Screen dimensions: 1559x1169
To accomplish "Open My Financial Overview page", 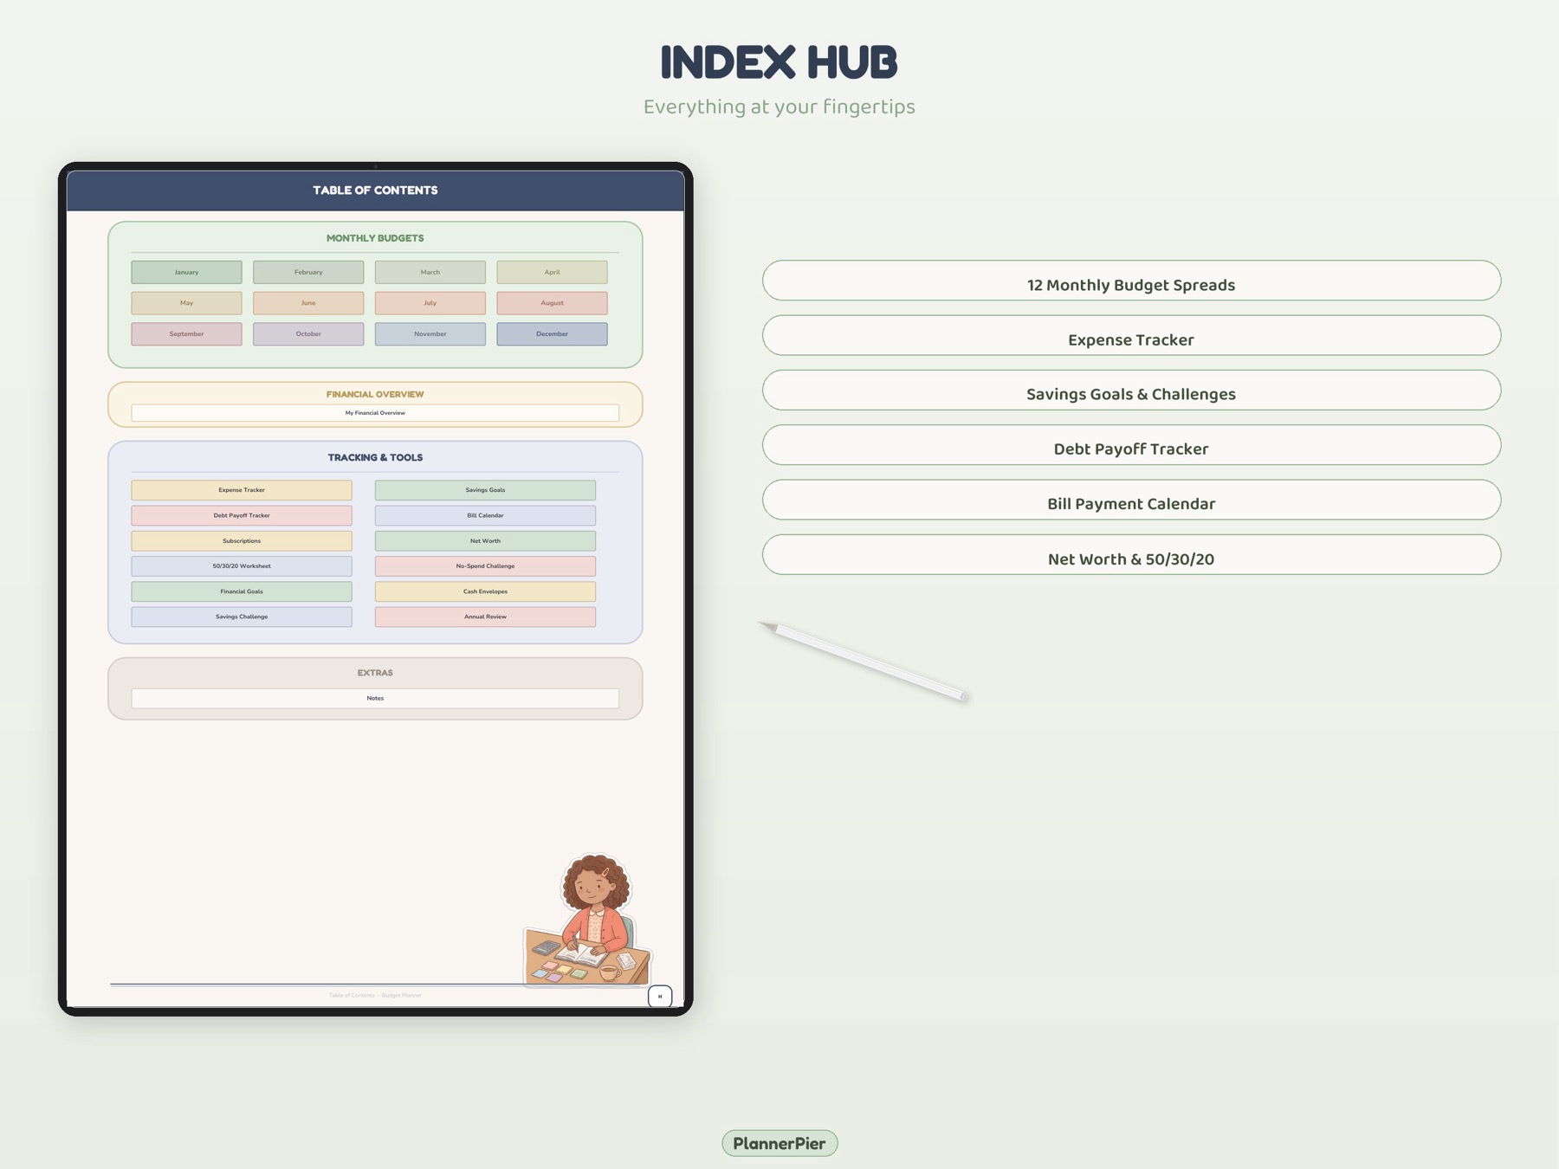I will point(374,413).
